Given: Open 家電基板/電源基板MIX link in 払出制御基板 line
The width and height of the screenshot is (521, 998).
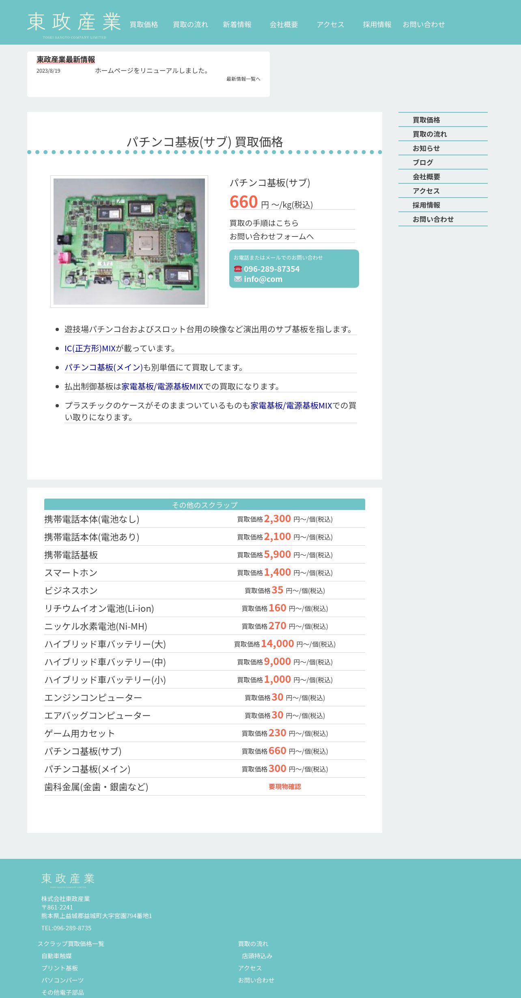Looking at the screenshot, I should coord(162,387).
